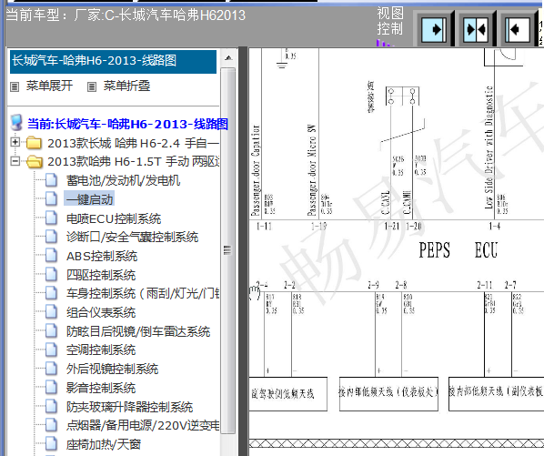
Task: Click the Passenger_door Micro SW label
Action: 311,170
